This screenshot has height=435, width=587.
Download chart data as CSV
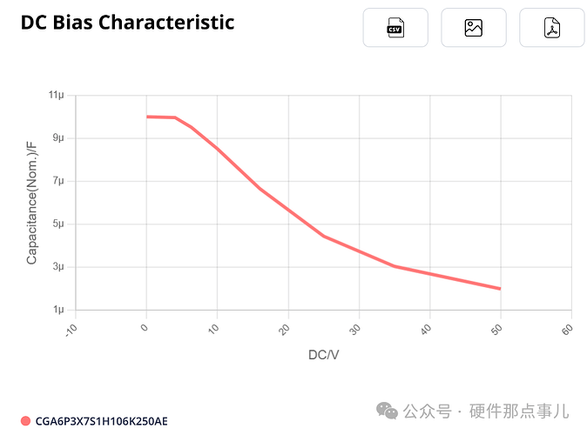click(x=395, y=28)
